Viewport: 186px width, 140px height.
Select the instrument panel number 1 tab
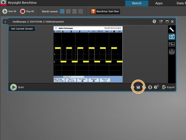tap(5, 22)
